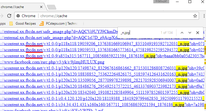The image size is (206, 111).
Task: Select the chrome://cache tab
Action: 22,7
